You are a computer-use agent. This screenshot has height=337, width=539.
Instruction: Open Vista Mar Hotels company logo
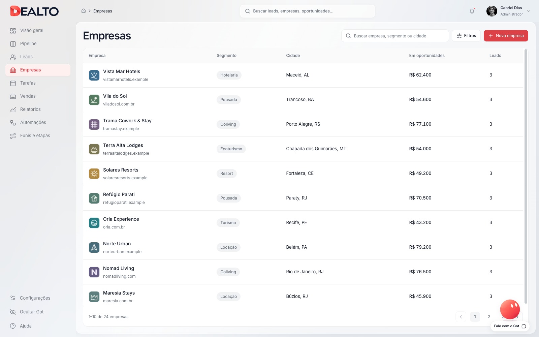point(94,75)
